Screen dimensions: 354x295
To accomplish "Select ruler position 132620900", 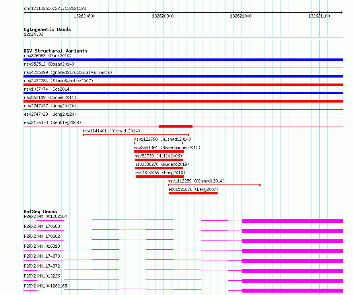I will (163, 16).
